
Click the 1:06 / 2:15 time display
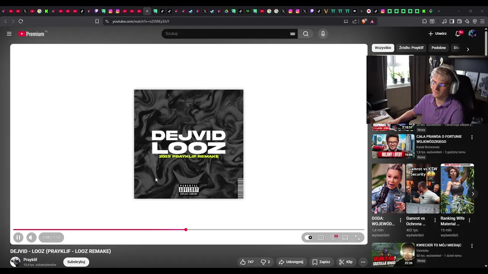(51, 237)
